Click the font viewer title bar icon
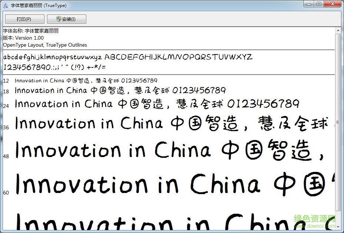 pyautogui.click(x=6, y=6)
